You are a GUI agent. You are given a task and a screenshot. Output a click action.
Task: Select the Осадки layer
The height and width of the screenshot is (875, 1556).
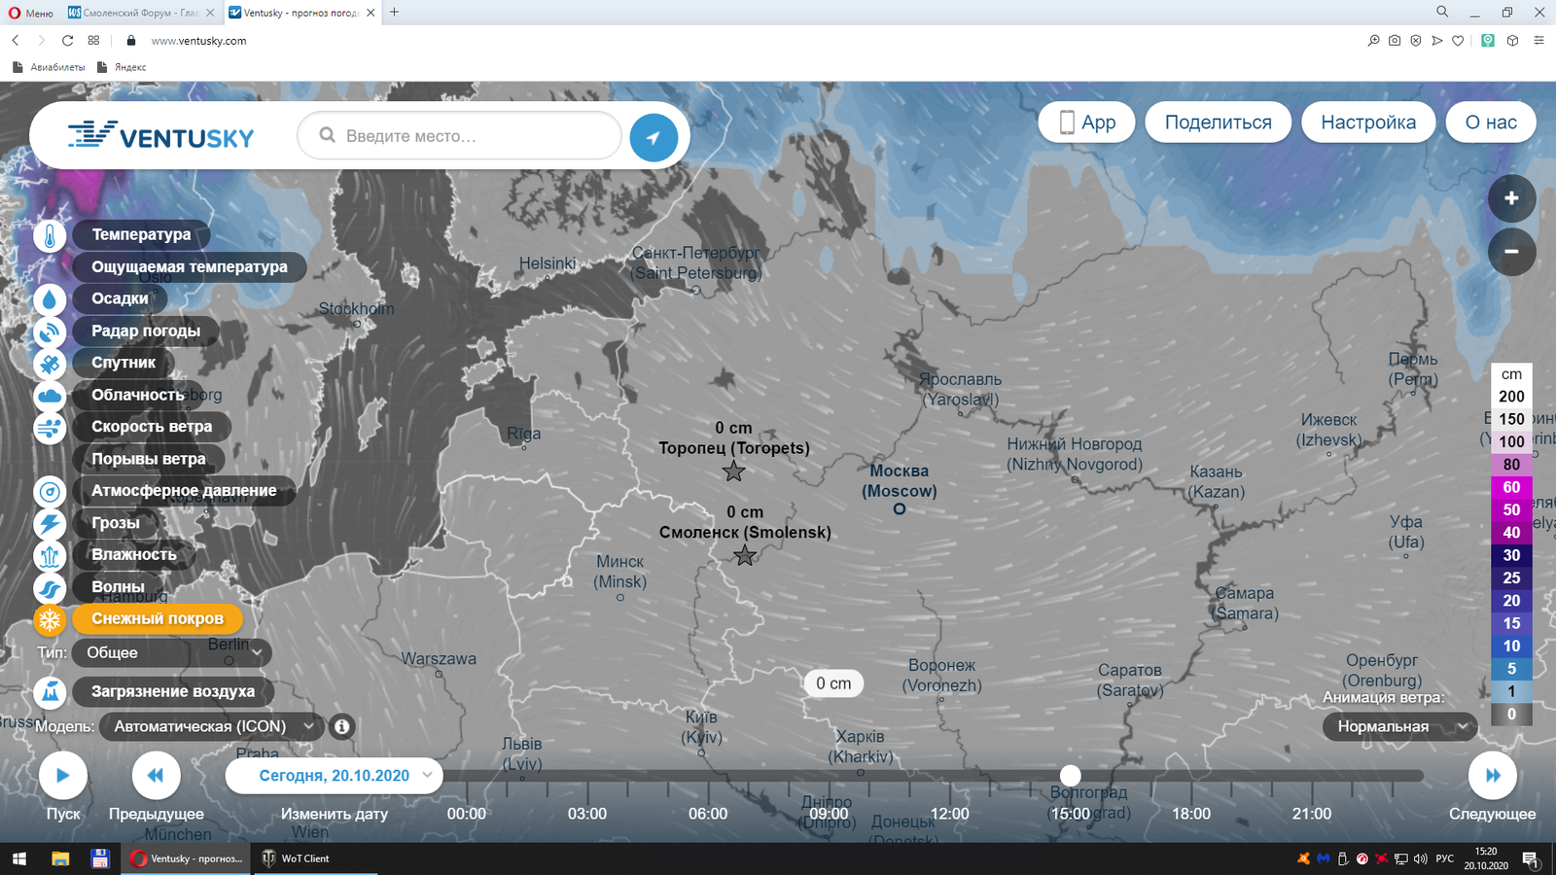(x=120, y=298)
